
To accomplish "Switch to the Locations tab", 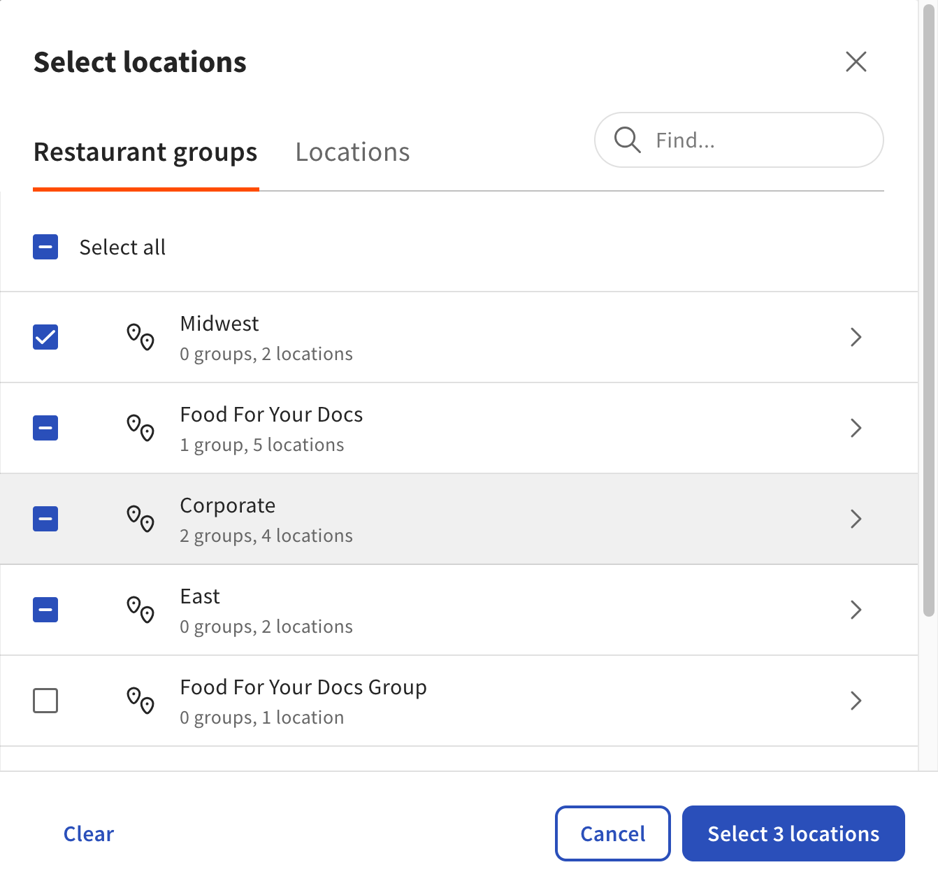I will tap(352, 152).
